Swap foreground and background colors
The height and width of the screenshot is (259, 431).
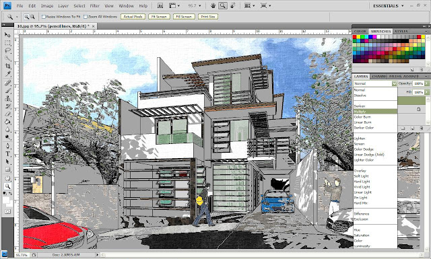coord(10,194)
